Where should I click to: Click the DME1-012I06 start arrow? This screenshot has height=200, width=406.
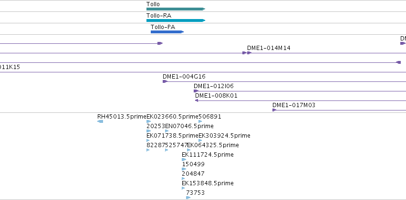pyautogui.click(x=196, y=91)
